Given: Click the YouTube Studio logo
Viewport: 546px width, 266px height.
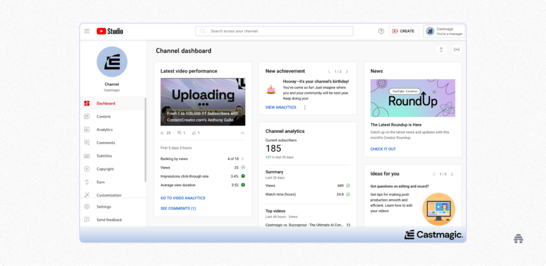Looking at the screenshot, I should tap(110, 31).
